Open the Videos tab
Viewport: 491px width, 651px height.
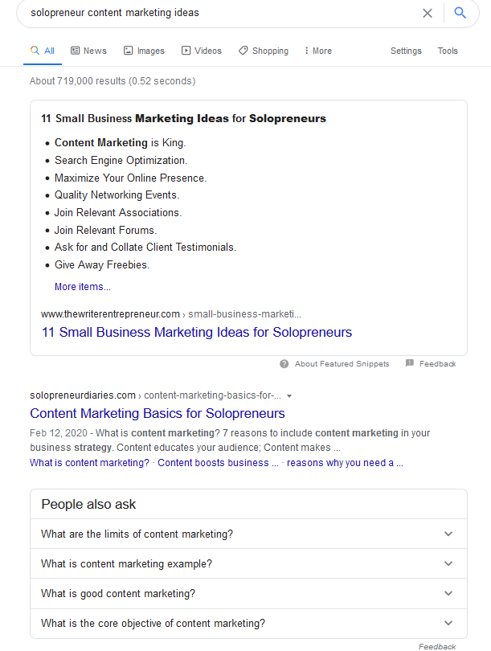click(202, 51)
